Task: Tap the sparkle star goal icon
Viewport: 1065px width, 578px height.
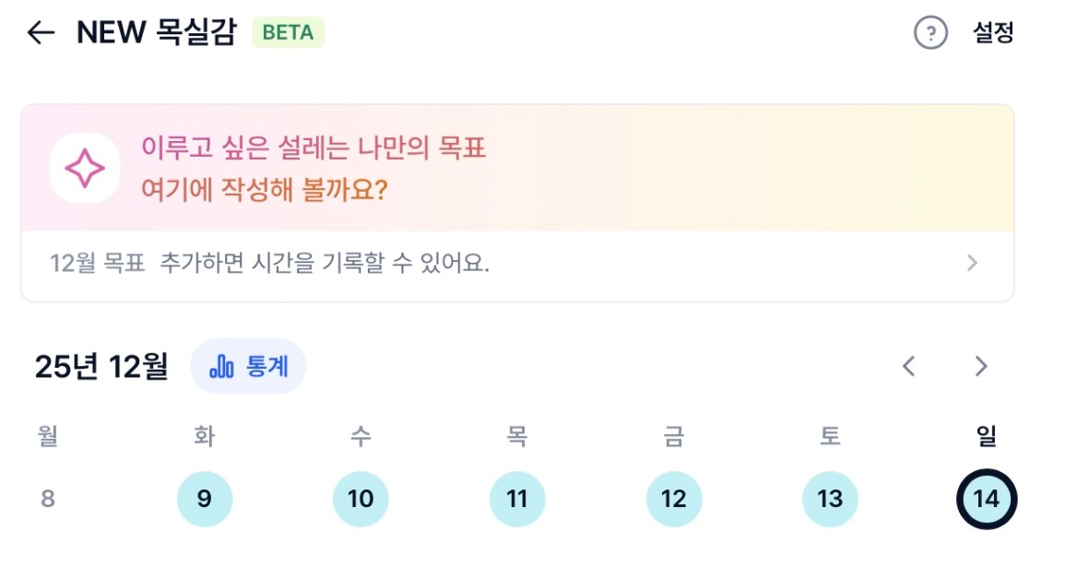Action: pos(84,168)
